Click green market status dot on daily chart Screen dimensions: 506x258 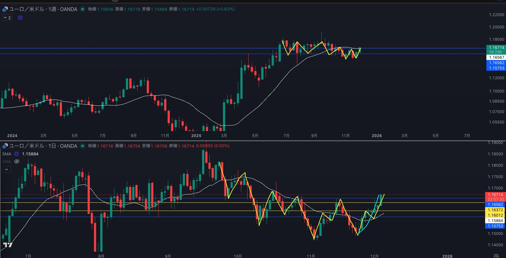tap(83, 146)
